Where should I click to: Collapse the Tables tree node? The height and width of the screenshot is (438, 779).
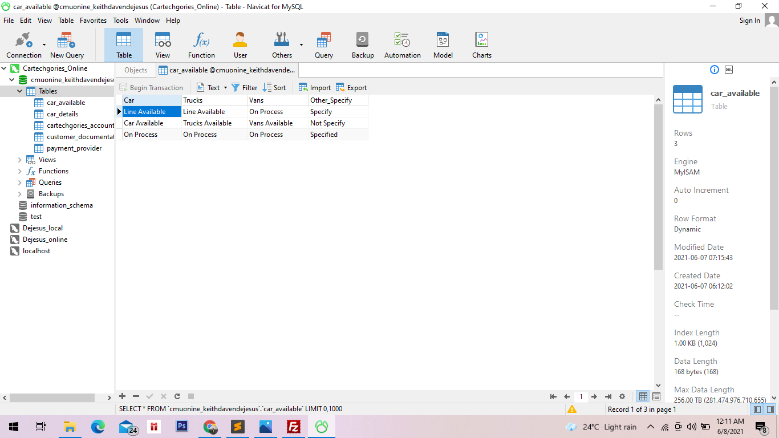click(20, 91)
